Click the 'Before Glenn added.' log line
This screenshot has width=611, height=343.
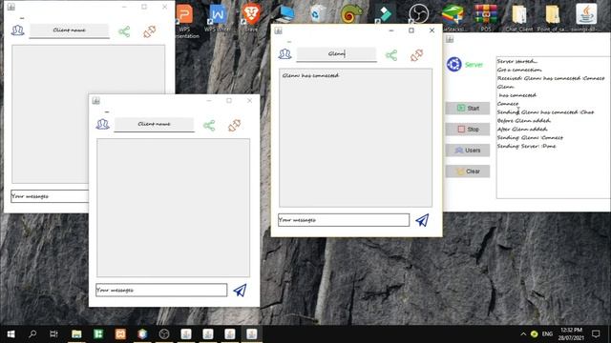[524, 121]
